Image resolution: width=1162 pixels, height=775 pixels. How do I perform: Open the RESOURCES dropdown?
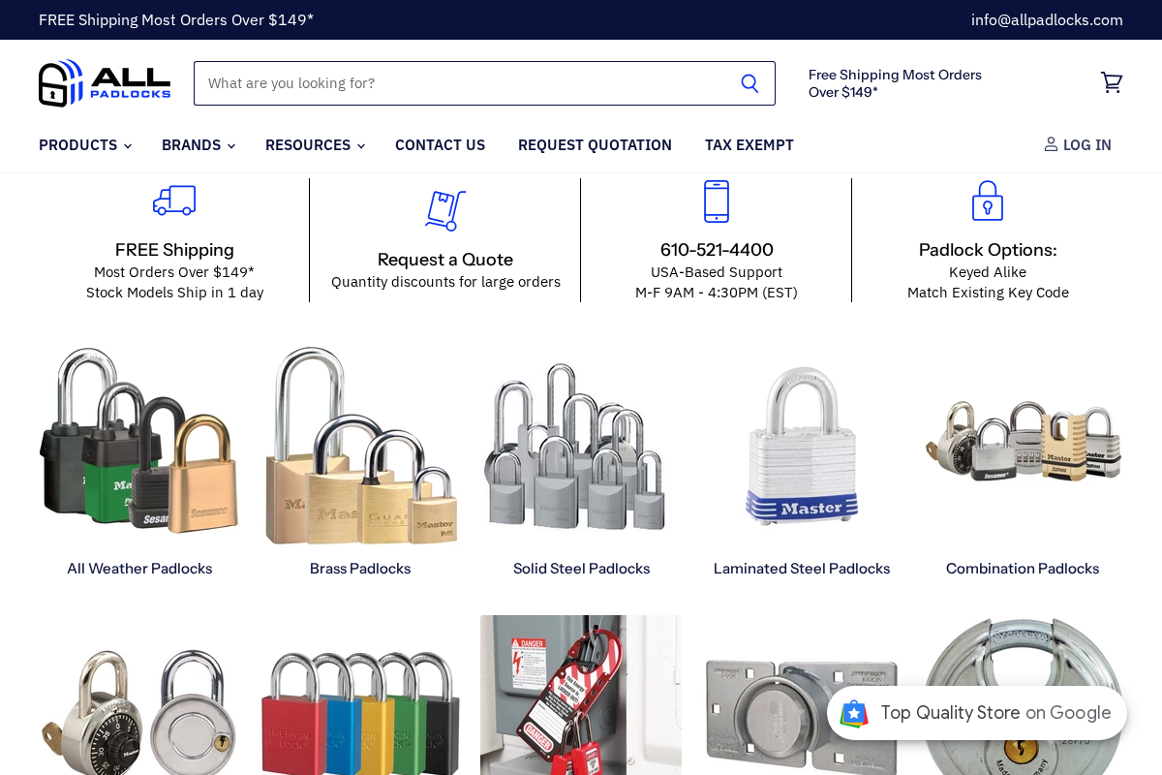click(314, 145)
